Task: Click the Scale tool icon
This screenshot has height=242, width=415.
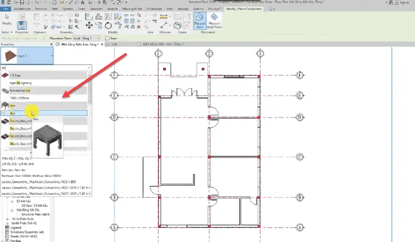Action: [x=133, y=21]
